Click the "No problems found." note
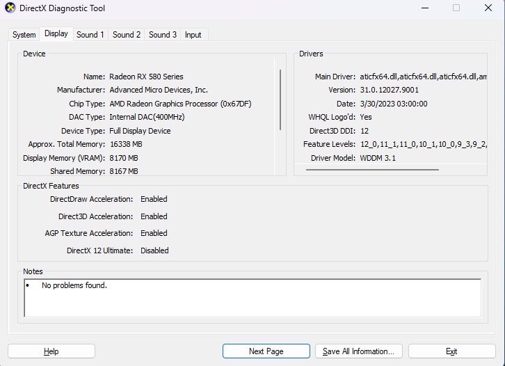The width and height of the screenshot is (505, 366). (x=74, y=285)
